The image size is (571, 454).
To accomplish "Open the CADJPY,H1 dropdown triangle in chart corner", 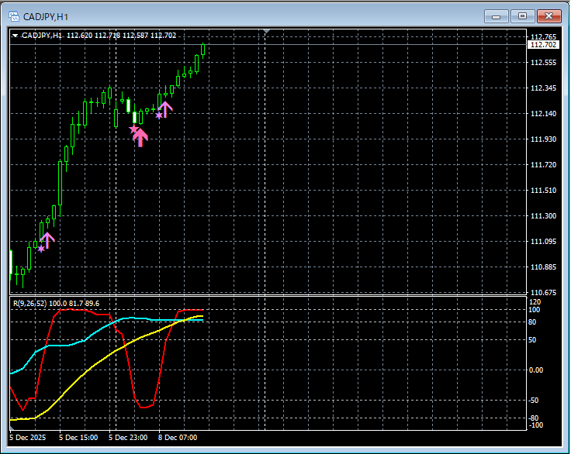I will [16, 35].
